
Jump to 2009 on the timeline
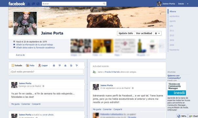tap(172, 40)
